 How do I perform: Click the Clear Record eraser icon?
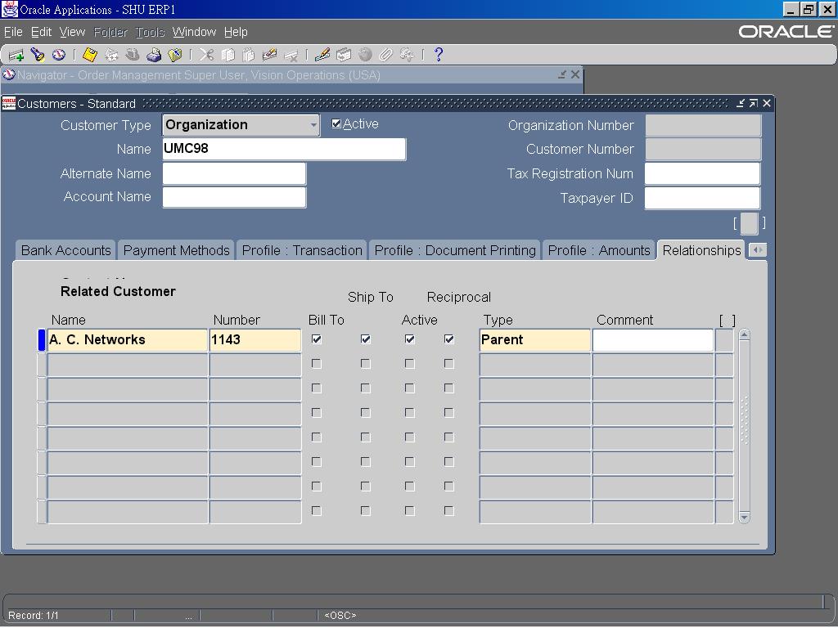tap(269, 55)
